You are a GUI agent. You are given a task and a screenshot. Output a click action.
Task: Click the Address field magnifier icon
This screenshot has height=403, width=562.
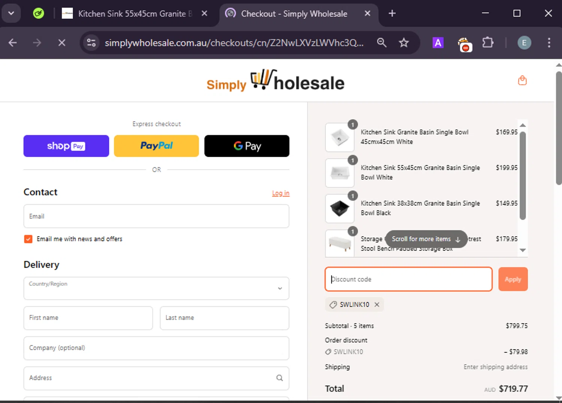pos(280,378)
